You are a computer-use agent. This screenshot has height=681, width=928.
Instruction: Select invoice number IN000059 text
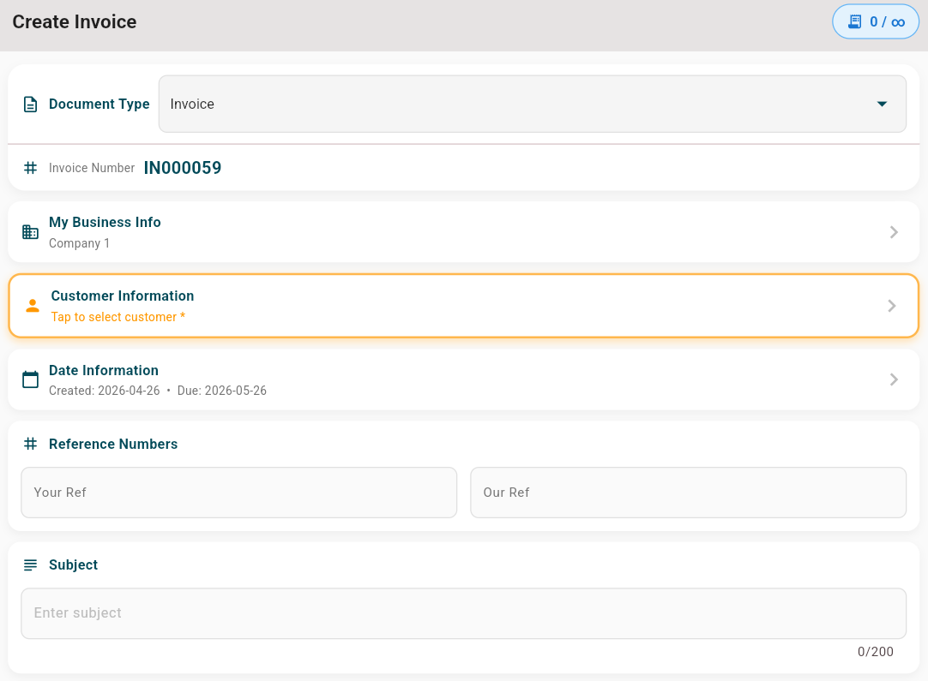183,168
